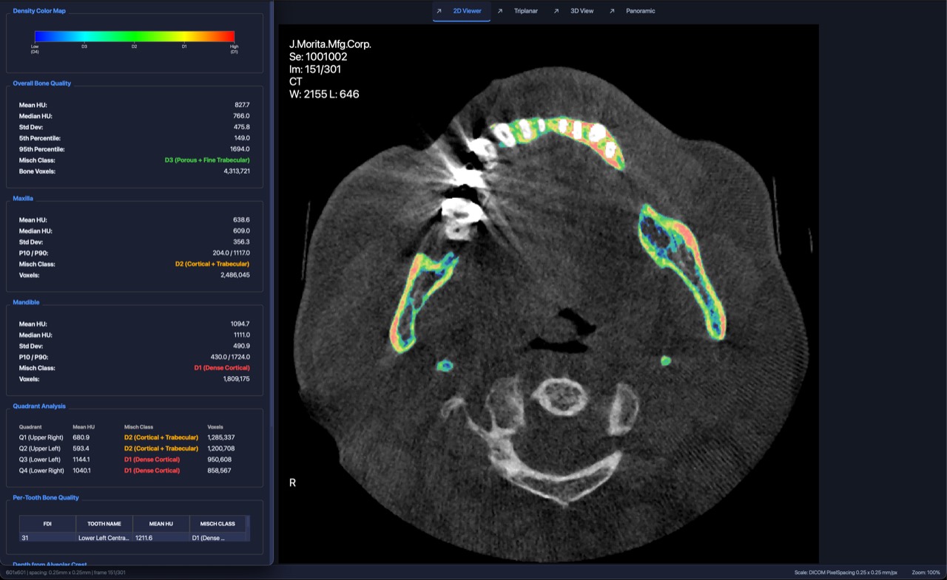Click the Q1 mean HU value 680.9

[x=81, y=437]
